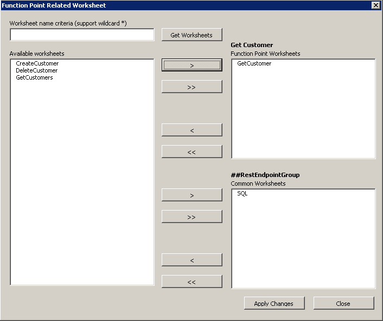The width and height of the screenshot is (383, 321).
Task: Click the Function Point Related Worksheet title bar
Action: [x=163, y=5]
